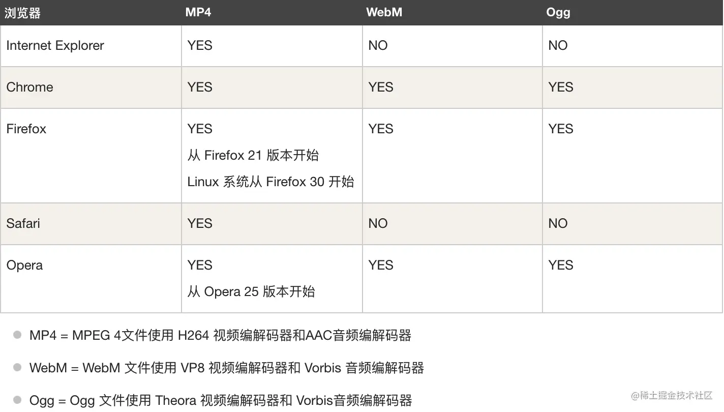Image resolution: width=724 pixels, height=412 pixels.
Task: Select the Internet Explorer row label
Action: click(x=55, y=46)
